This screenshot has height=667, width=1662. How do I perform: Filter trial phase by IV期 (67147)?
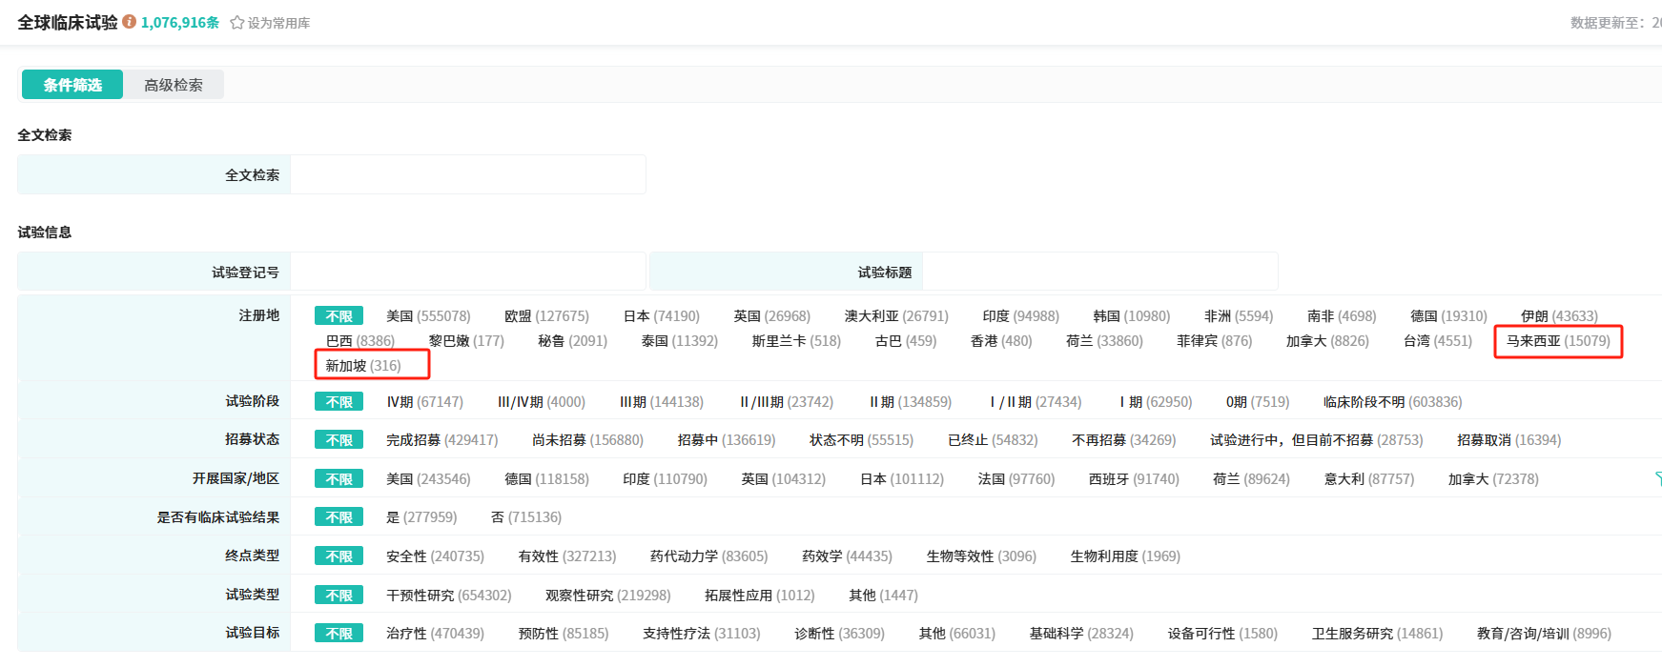point(424,402)
